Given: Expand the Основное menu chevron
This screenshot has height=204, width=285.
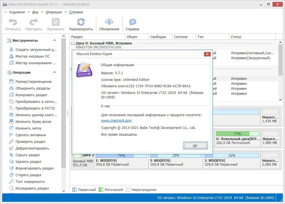Looking at the screenshot, I should 5,12.
